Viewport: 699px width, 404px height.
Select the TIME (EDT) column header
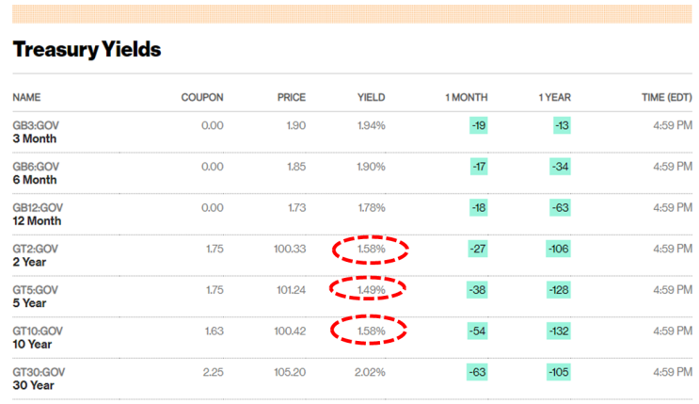point(667,97)
